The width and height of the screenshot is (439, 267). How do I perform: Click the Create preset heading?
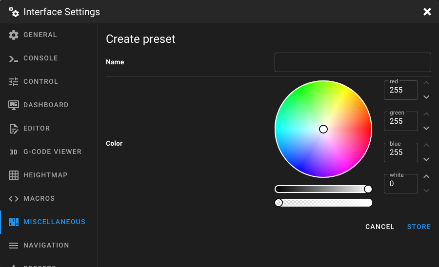click(x=140, y=39)
